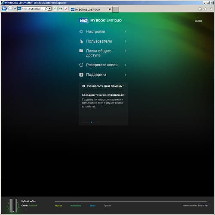Click the Музыка usage legend label

click(x=58, y=206)
